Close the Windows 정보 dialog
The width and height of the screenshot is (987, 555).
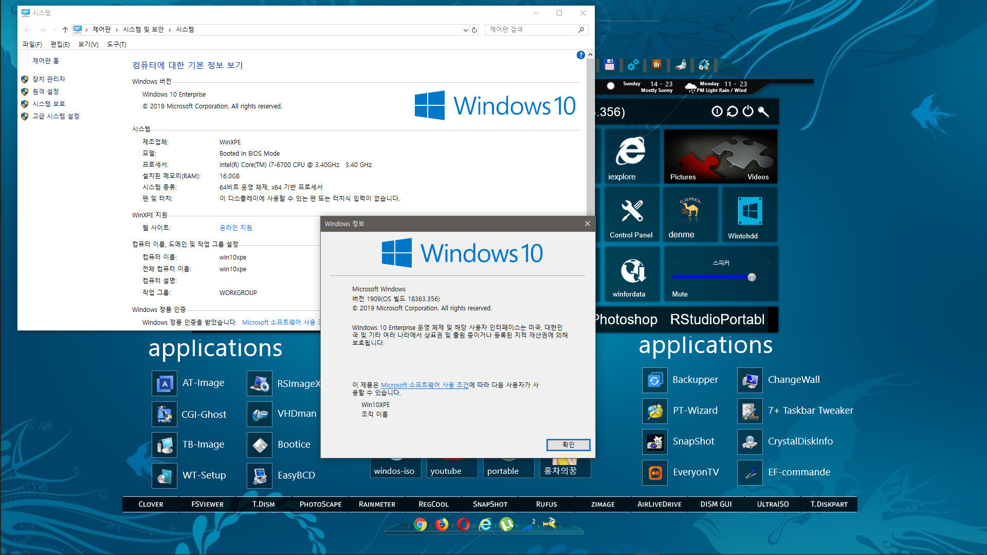(587, 224)
